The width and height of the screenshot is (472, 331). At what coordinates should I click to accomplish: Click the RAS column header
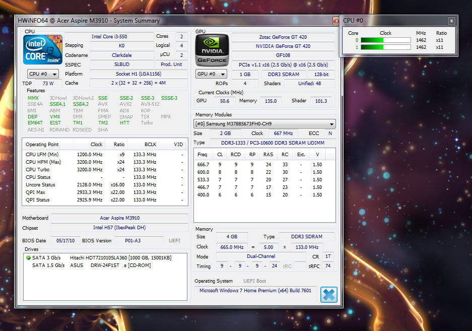(x=268, y=155)
